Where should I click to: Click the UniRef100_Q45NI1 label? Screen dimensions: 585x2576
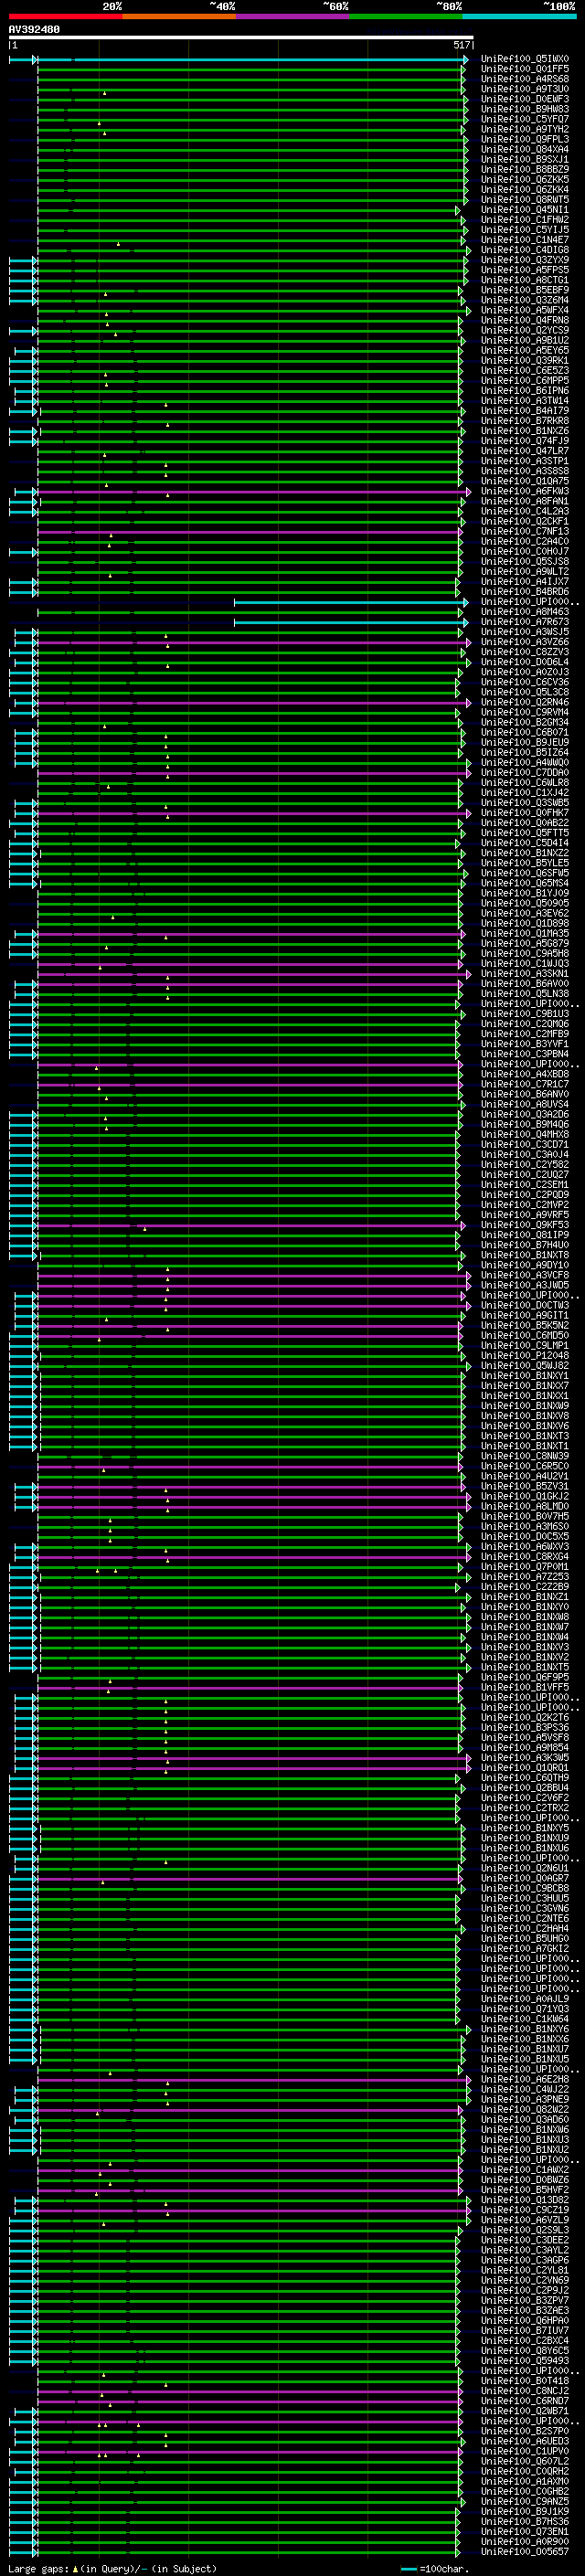point(525,209)
